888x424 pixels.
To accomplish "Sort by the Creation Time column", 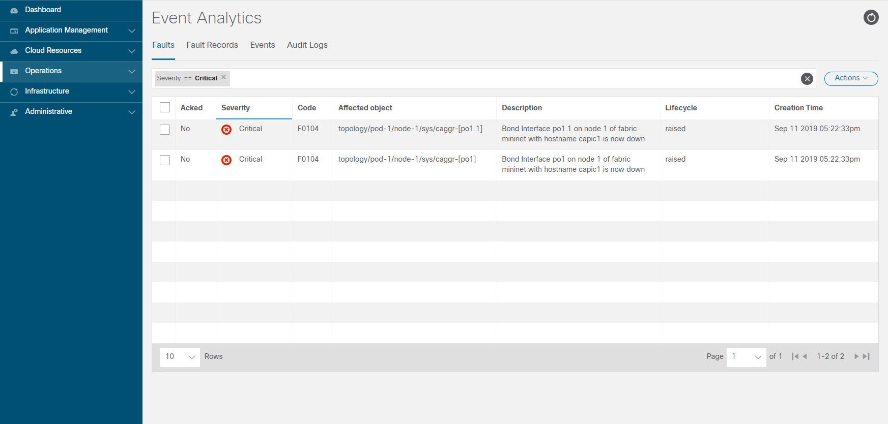I will (x=798, y=108).
